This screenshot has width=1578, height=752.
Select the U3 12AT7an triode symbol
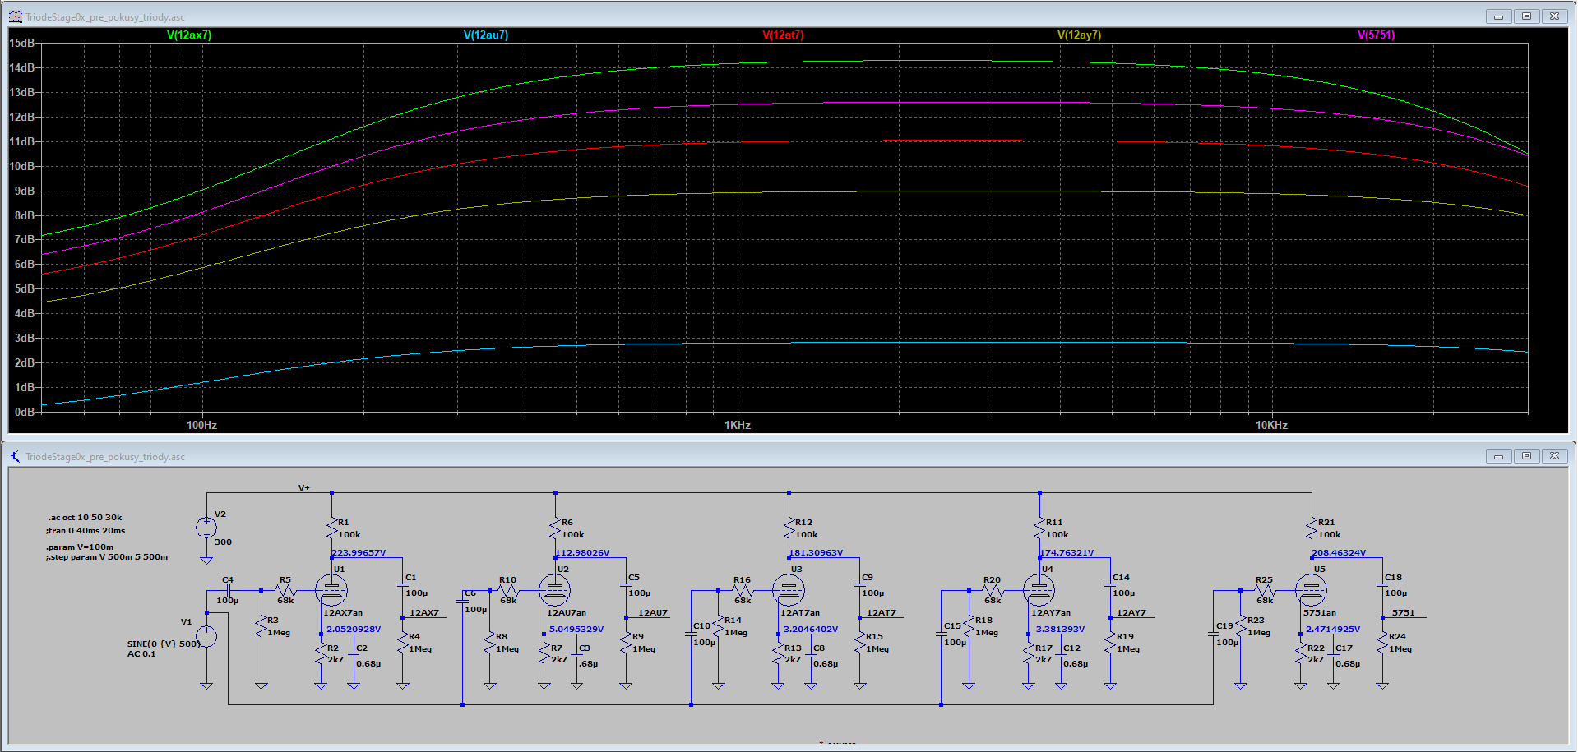789,589
